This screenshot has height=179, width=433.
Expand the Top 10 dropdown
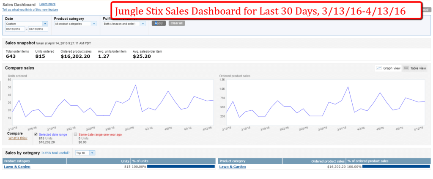point(93,152)
